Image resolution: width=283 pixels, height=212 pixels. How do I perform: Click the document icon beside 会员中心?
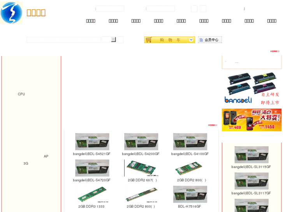(x=201, y=40)
